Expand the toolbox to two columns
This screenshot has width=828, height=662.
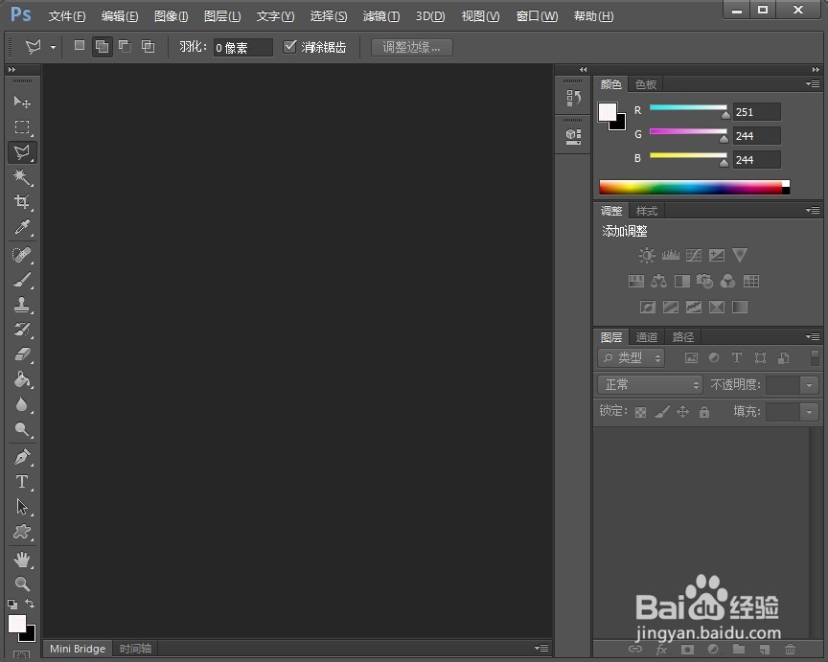pyautogui.click(x=11, y=69)
